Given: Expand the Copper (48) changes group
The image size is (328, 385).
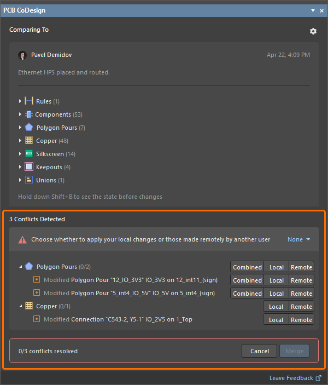Looking at the screenshot, I should (x=21, y=141).
